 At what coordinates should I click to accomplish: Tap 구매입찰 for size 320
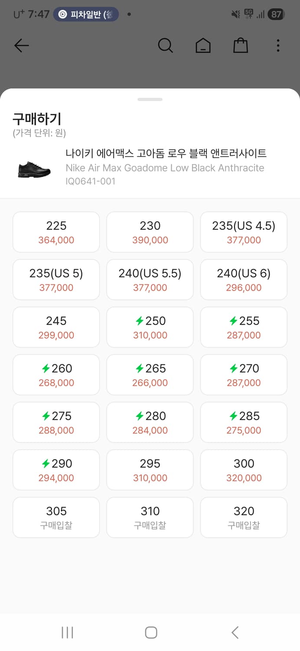tap(243, 517)
